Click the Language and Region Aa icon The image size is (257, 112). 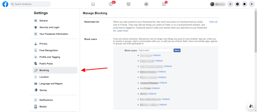point(36,83)
